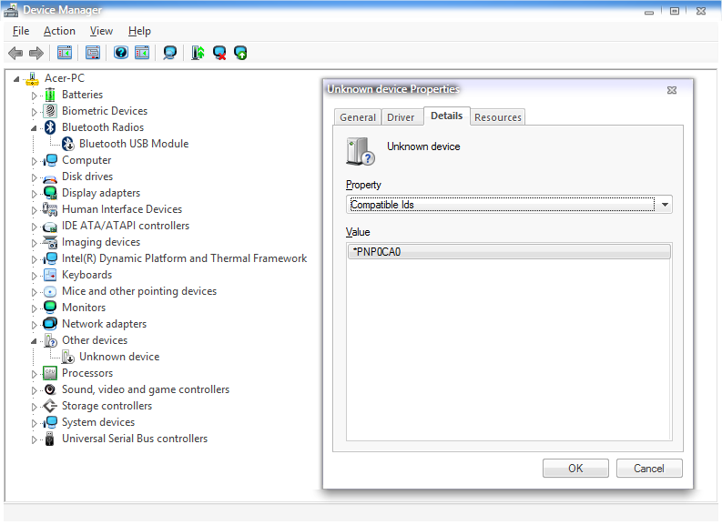Click the Cancel button
This screenshot has height=525, width=722.
pyautogui.click(x=649, y=469)
